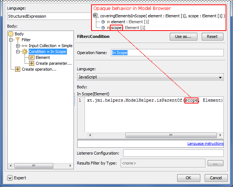The width and height of the screenshot is (233, 187).
Task: Click the ... button for Results Filter
Action: (x=215, y=163)
